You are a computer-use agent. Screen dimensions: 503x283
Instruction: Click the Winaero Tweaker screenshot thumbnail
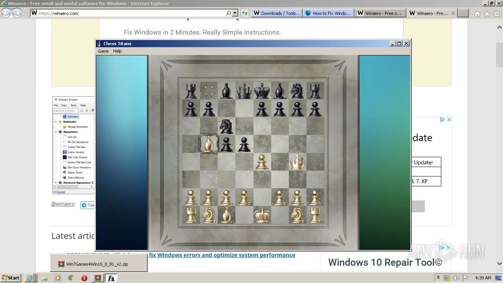73,145
